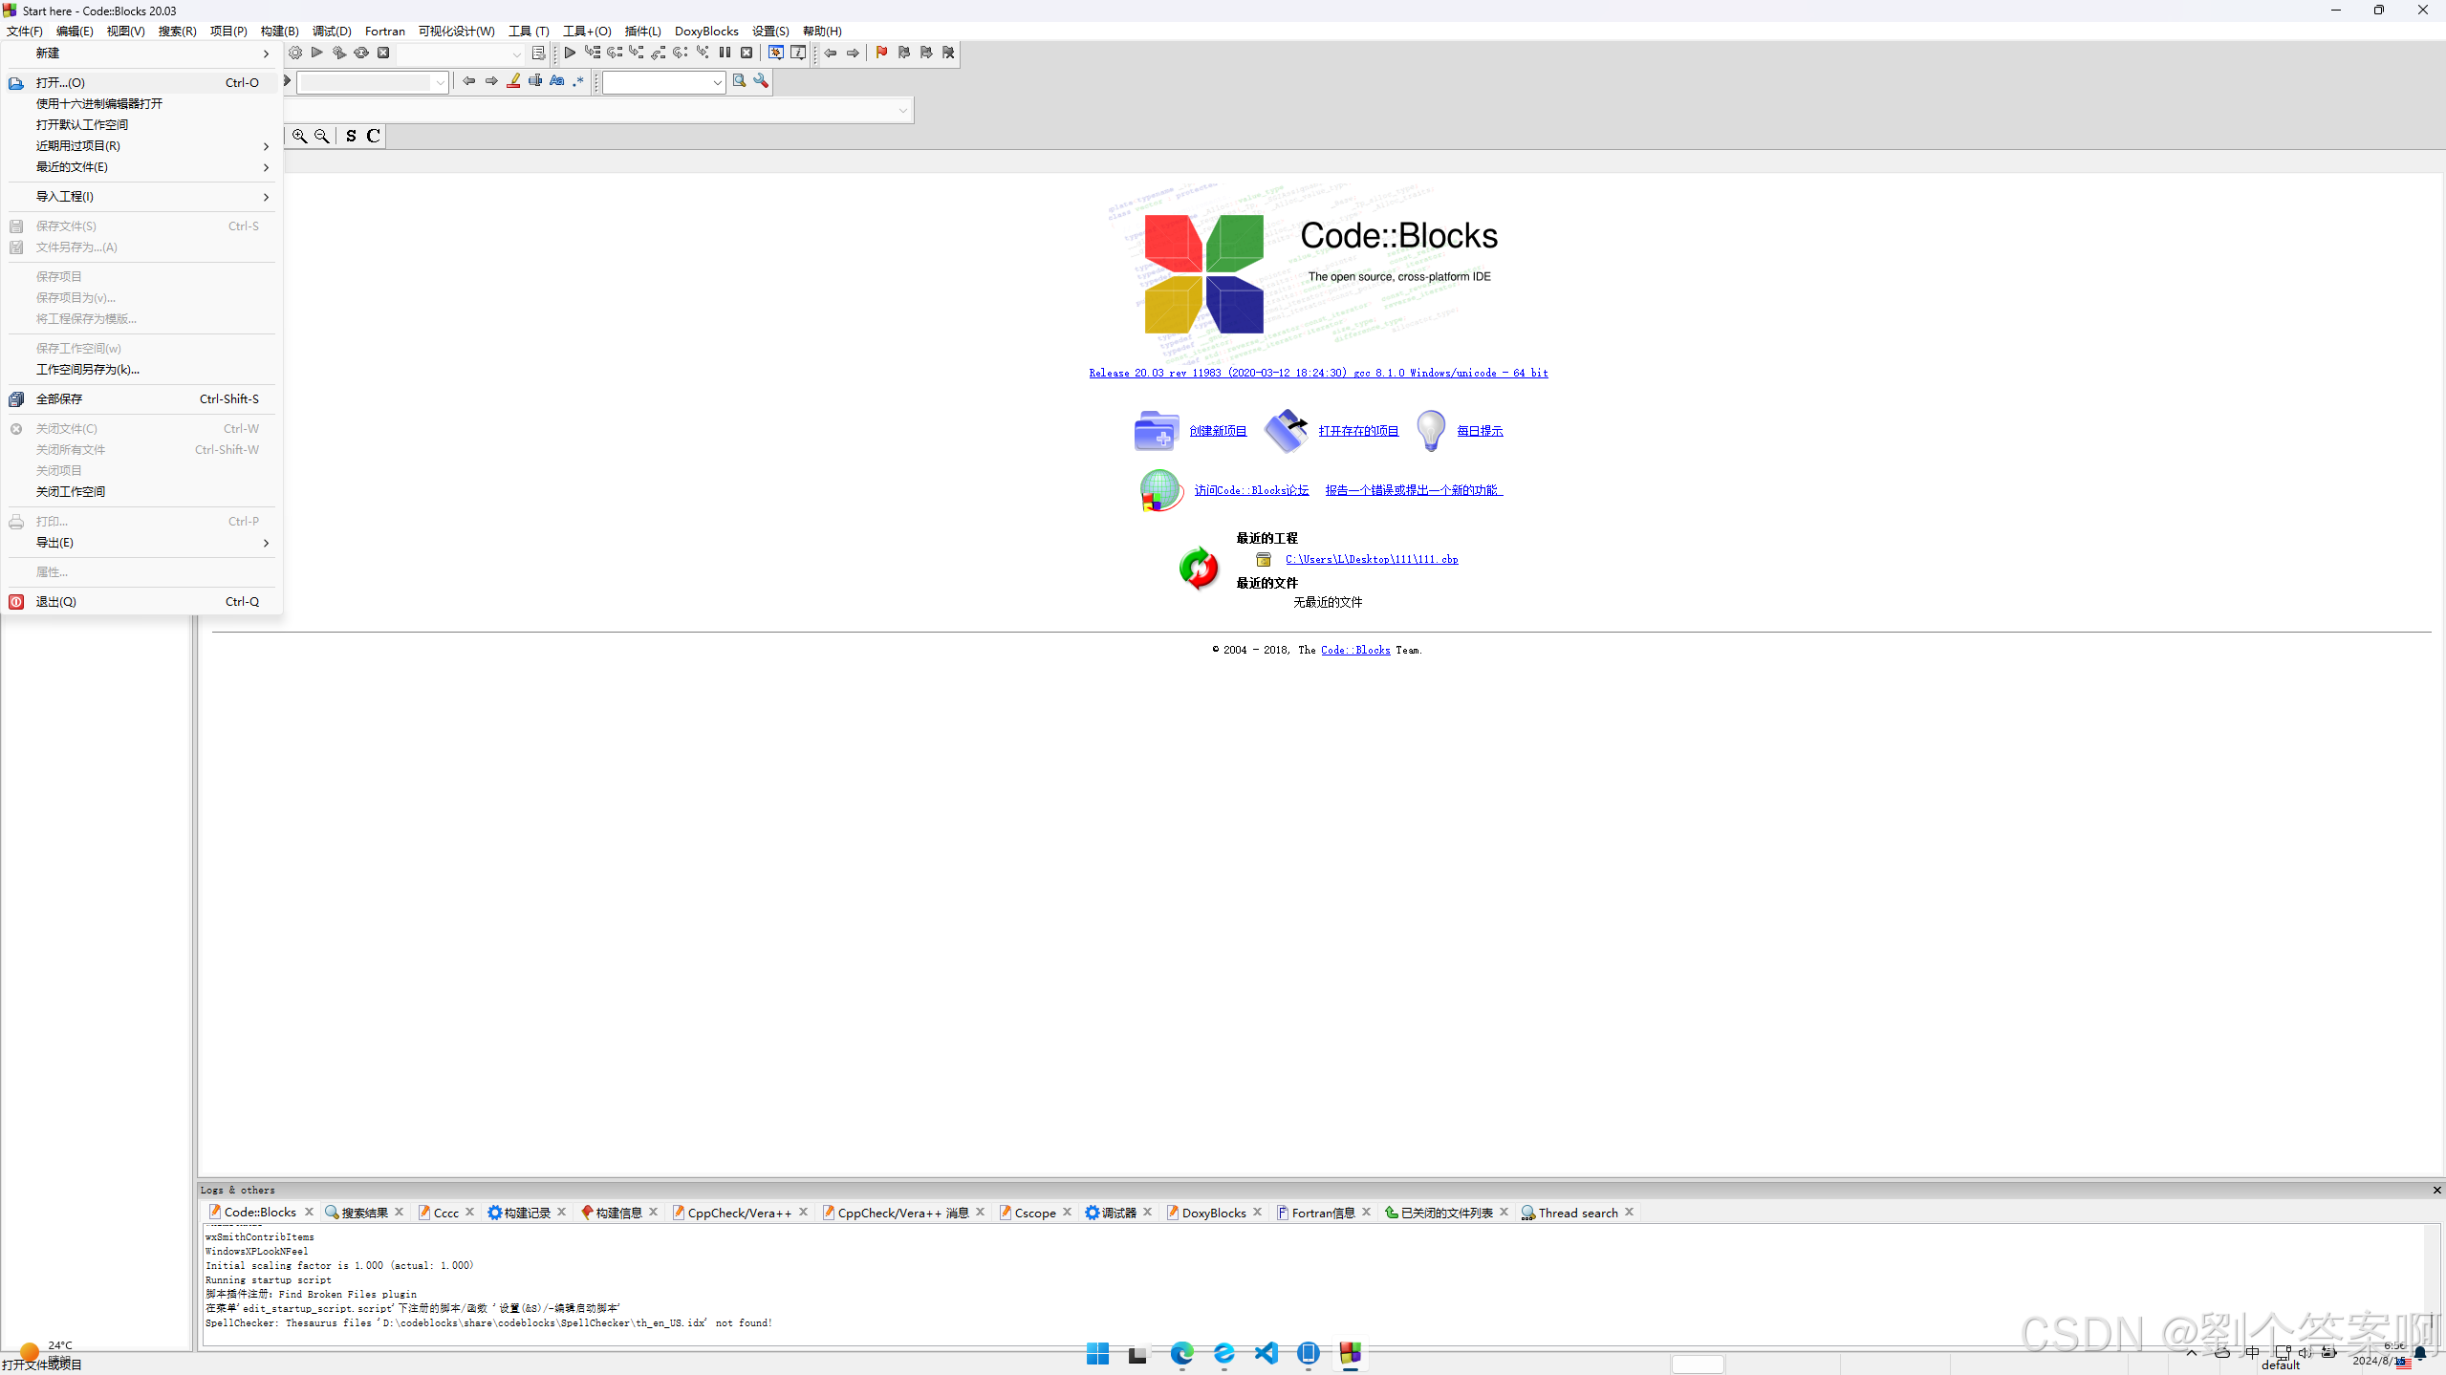
Task: Stop the debugger with the stop icon
Action: point(747,53)
